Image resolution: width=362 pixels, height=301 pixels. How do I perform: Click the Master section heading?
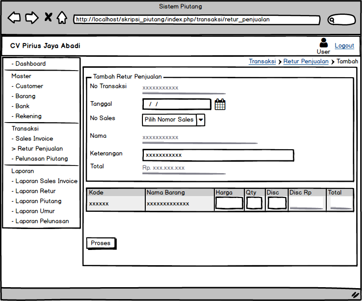click(x=21, y=76)
